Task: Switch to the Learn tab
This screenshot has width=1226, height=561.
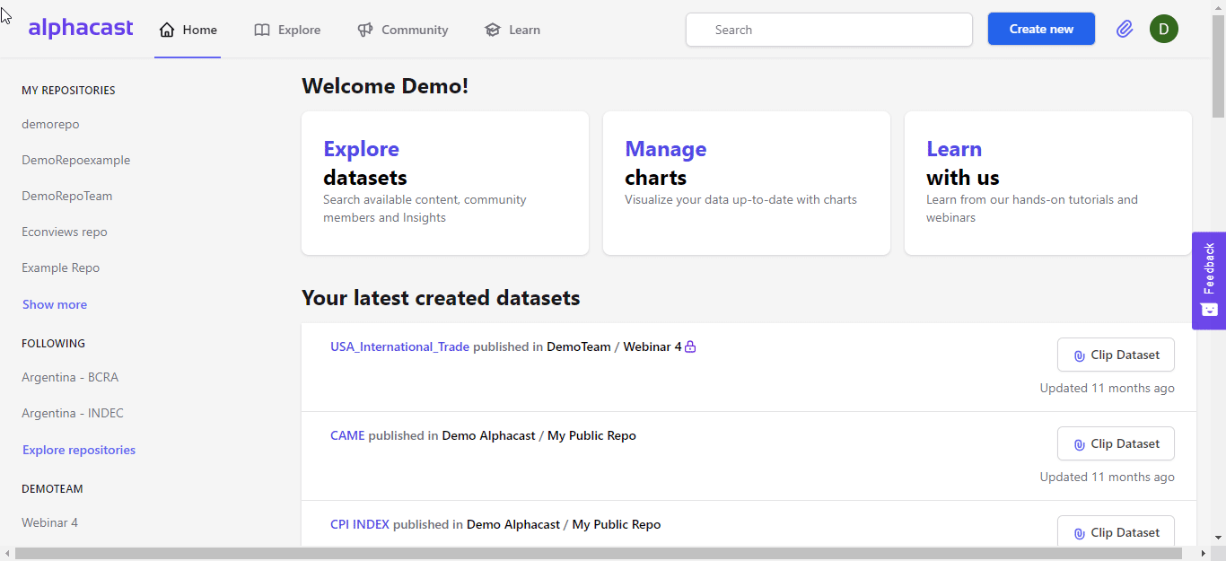Action: [x=512, y=30]
